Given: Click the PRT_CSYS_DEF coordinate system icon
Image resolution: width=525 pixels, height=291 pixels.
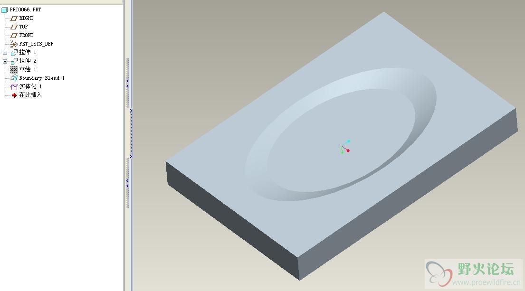Looking at the screenshot, I should (x=14, y=44).
